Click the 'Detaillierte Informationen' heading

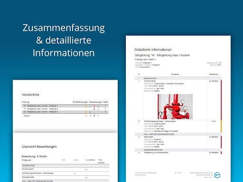(x=153, y=50)
